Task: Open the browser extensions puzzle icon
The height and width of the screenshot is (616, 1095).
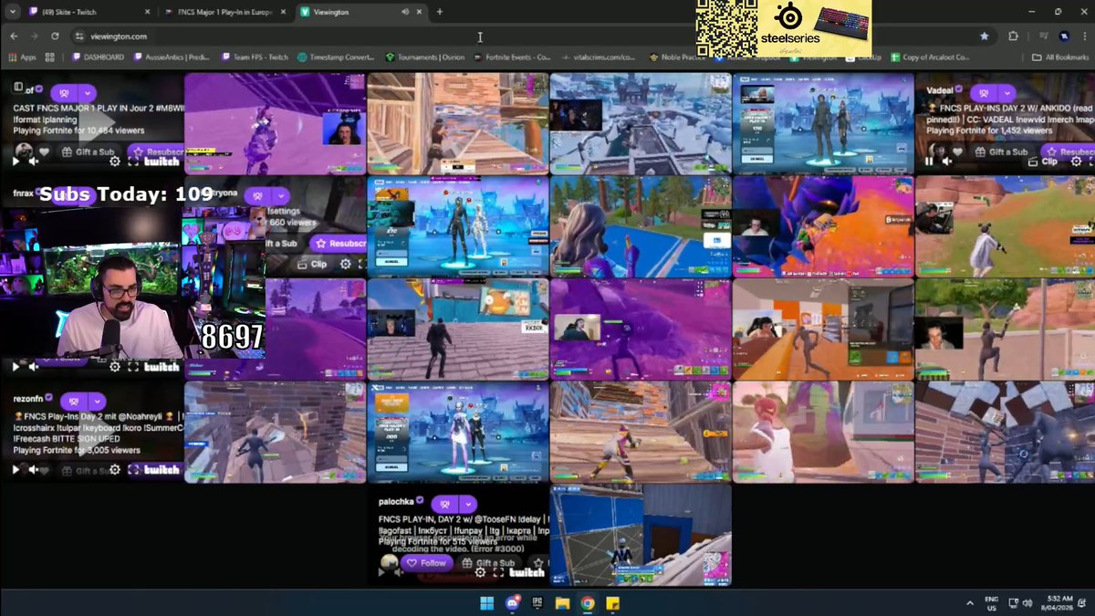Action: point(1013,37)
